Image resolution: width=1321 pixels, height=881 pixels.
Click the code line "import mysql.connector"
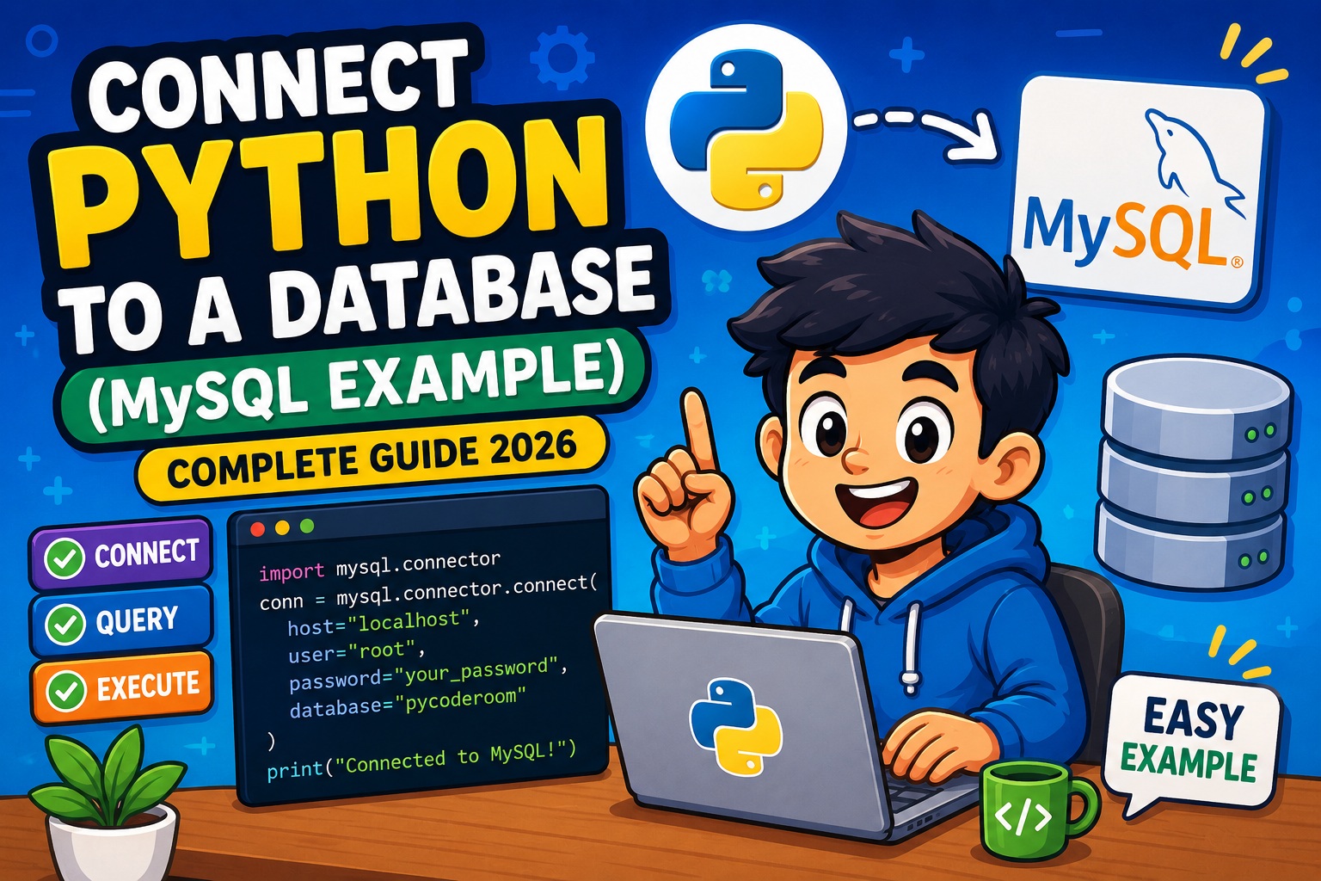[x=379, y=565]
